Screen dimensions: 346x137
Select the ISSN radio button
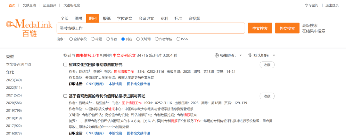point(178,39)
